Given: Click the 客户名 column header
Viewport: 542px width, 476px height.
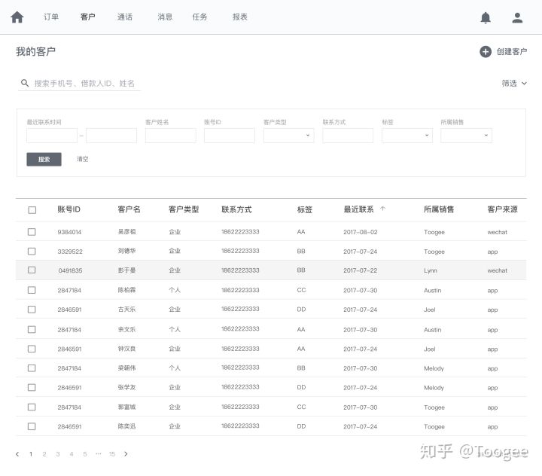Looking at the screenshot, I should point(129,209).
